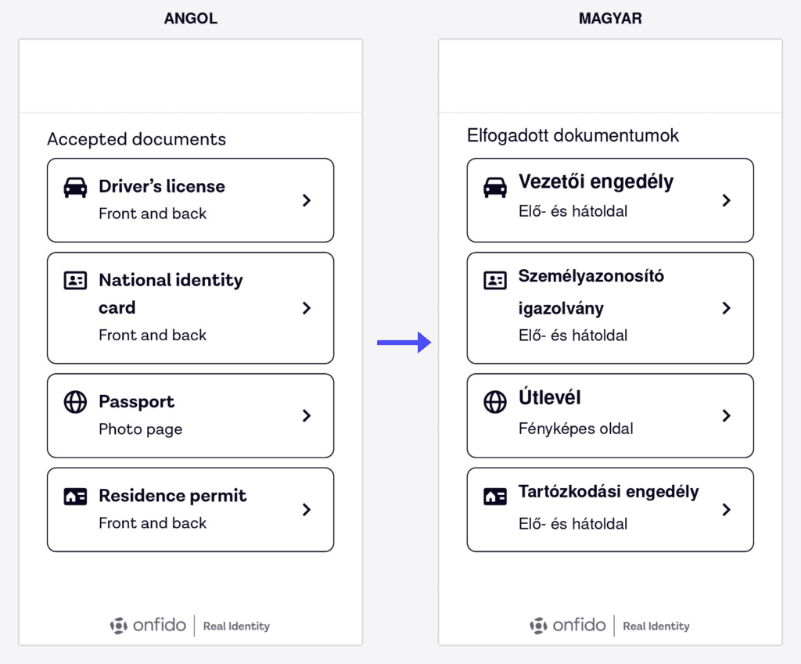
Task: Open the chevron on Passport card
Action: pyautogui.click(x=307, y=416)
